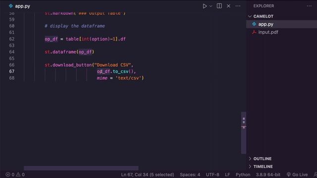The width and height of the screenshot is (317, 178).
Task: Run the Python file with play icon
Action: (x=205, y=6)
